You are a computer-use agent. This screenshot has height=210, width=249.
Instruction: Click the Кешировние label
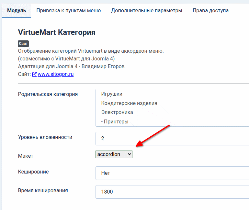tap(33, 172)
